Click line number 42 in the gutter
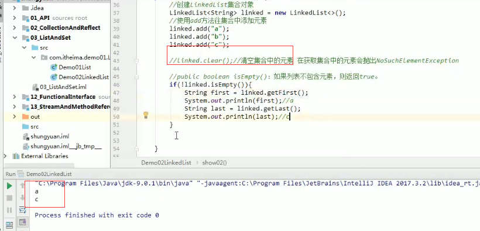 (115, 53)
